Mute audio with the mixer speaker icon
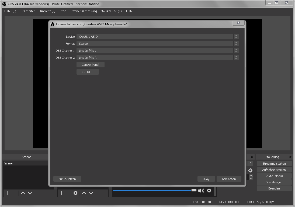This screenshot has width=295, height=207. 201,191
